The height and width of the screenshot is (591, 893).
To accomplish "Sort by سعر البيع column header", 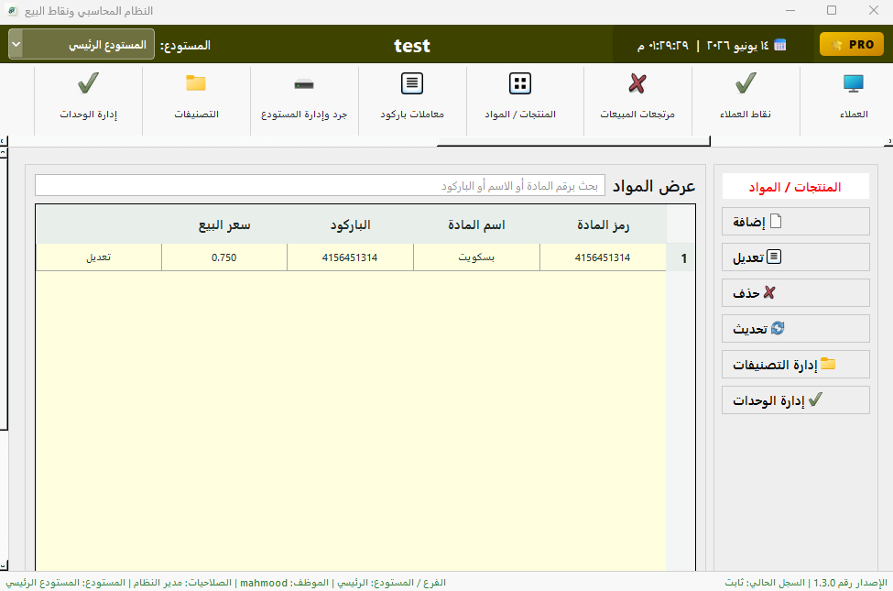I will tap(224, 225).
